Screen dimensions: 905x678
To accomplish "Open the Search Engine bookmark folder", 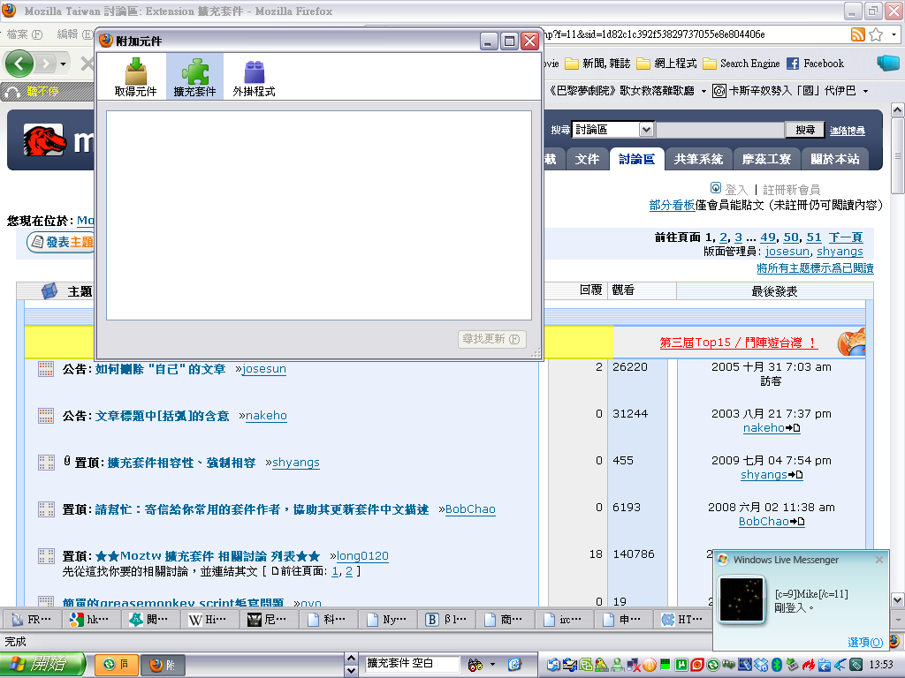I will [x=741, y=64].
